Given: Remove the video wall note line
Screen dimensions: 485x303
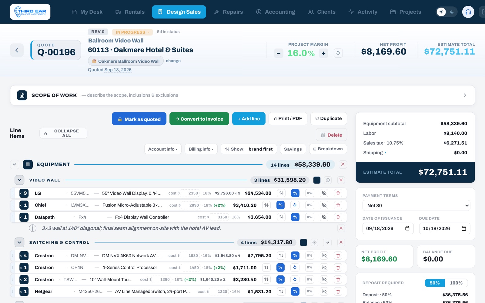Looking at the screenshot, I should coord(341,228).
